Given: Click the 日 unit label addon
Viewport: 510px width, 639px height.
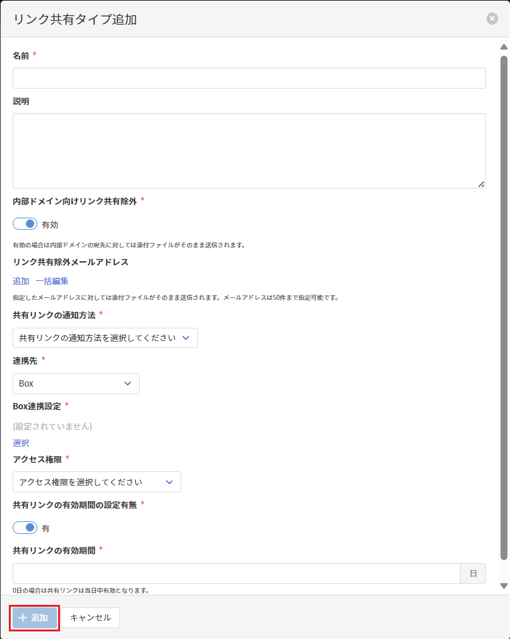Looking at the screenshot, I should point(473,574).
